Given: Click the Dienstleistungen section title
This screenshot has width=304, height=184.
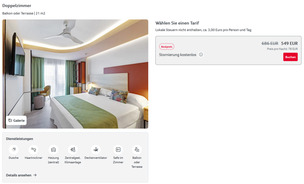Looking at the screenshot, I should [19, 139].
